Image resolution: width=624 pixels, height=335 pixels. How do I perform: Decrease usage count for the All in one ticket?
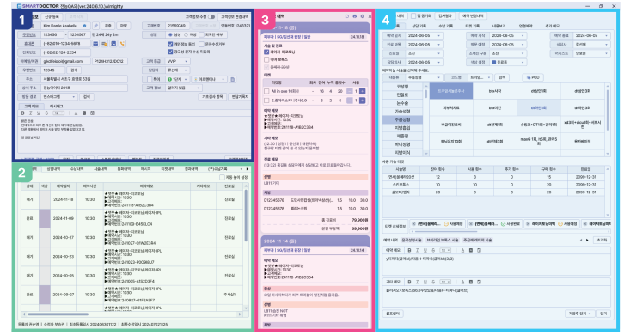pyautogui.click(x=350, y=91)
